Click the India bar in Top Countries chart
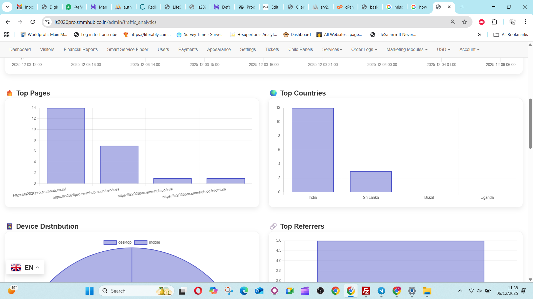 pos(313,149)
